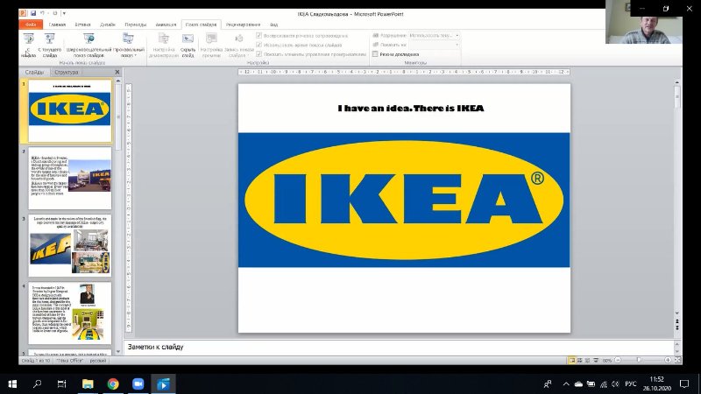Click the Broadcast Slide Show icon

point(89,42)
